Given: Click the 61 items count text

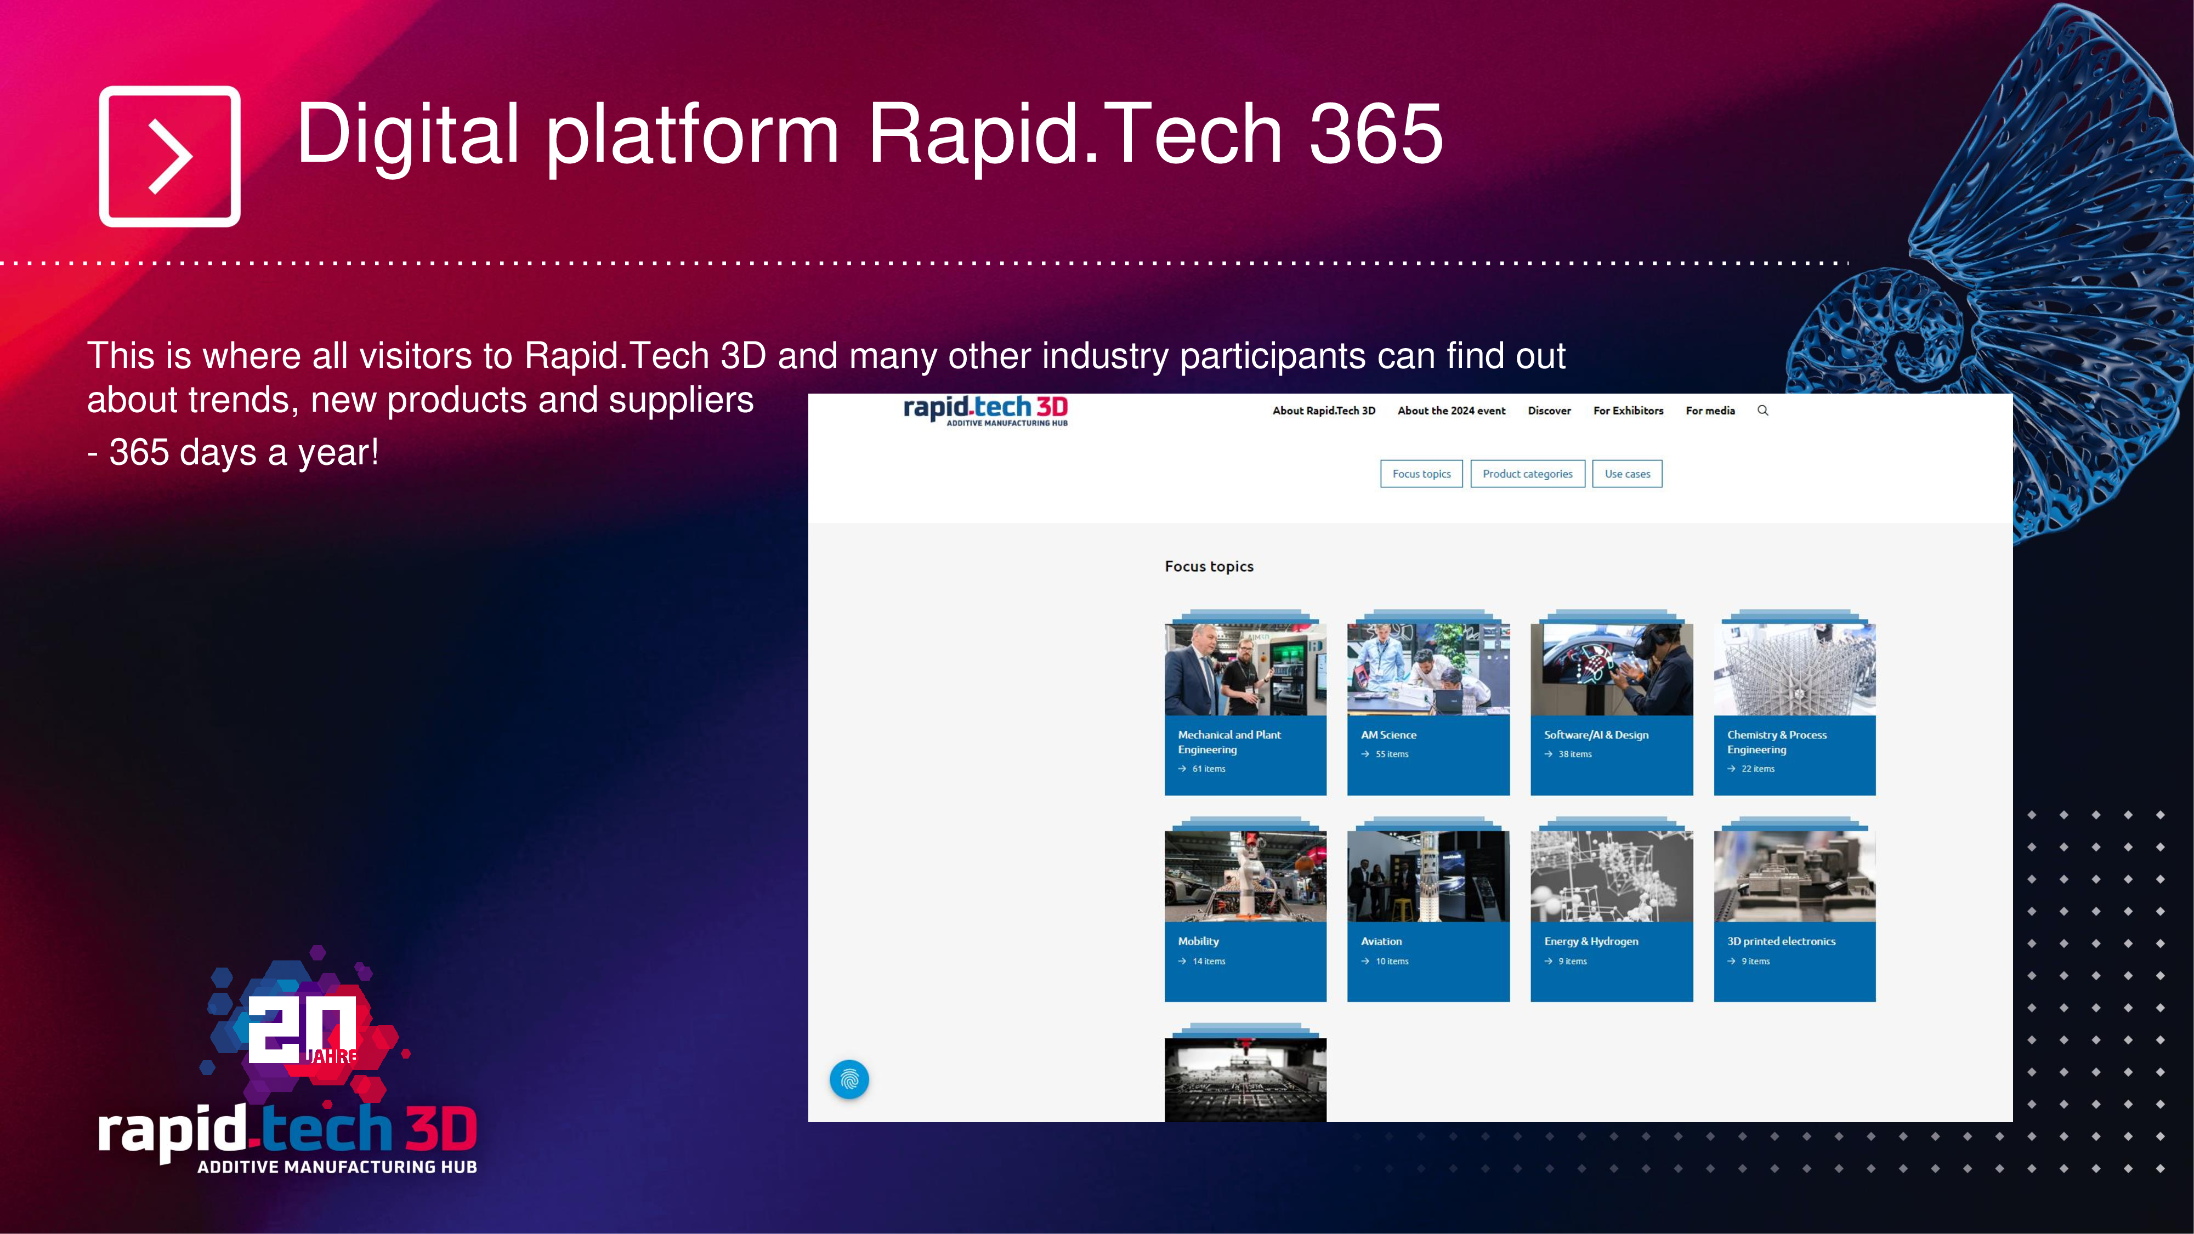Looking at the screenshot, I should click(1209, 769).
